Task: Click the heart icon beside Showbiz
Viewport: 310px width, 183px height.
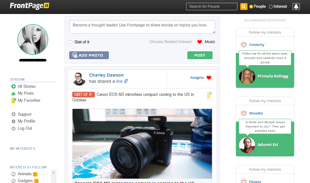Action: [x=244, y=113]
